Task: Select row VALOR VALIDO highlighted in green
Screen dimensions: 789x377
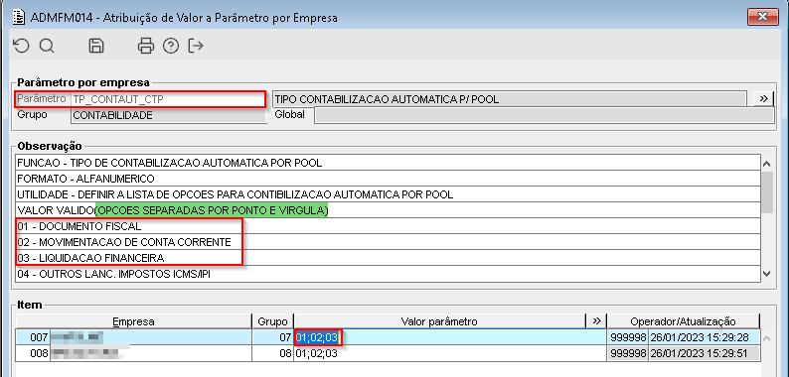Action: click(x=388, y=210)
